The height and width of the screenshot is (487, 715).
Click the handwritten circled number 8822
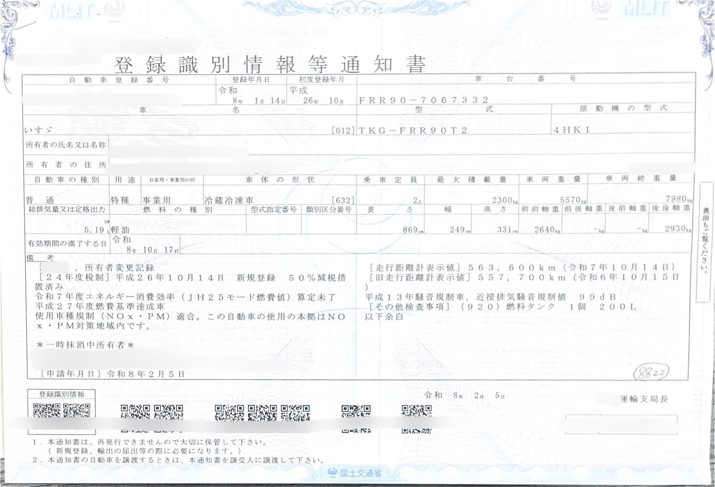[x=651, y=373]
